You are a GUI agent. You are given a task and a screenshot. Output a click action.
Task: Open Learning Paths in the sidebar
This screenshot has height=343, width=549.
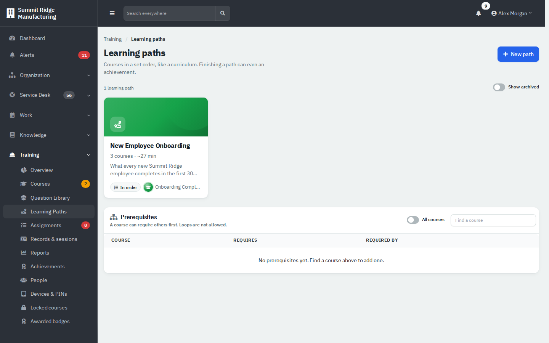point(49,212)
